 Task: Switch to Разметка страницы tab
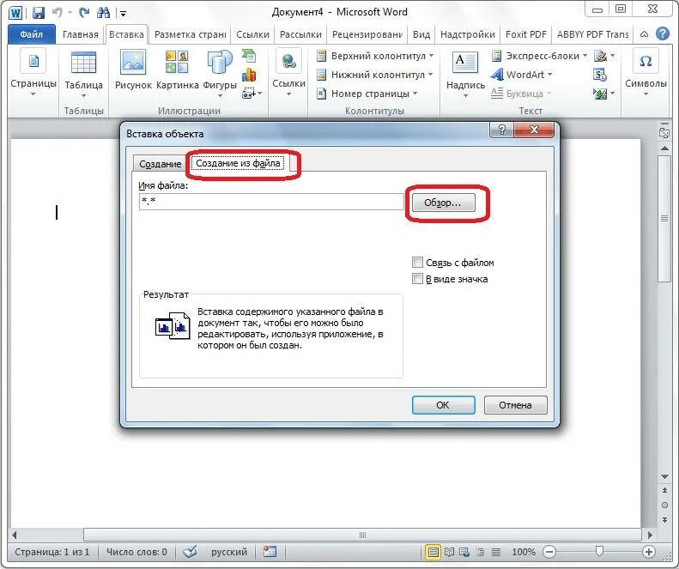click(x=191, y=34)
